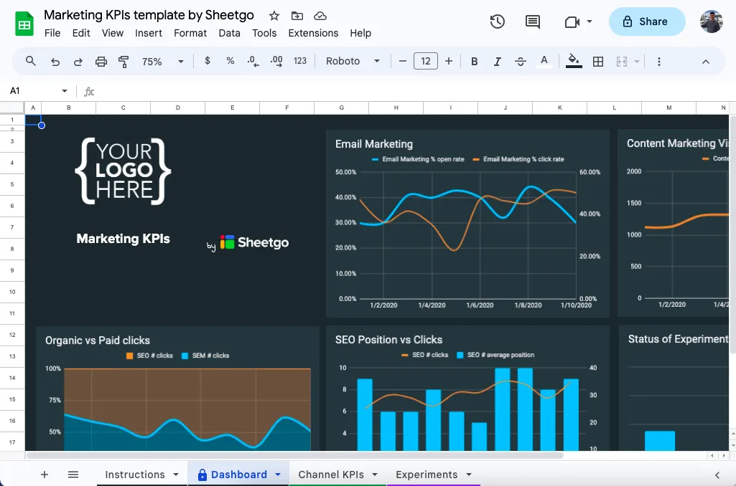
Task: Switch to the Experiments sheet tab
Action: 427,475
